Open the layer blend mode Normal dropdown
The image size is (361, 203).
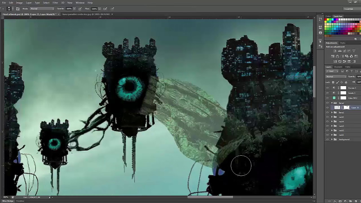[x=336, y=77]
